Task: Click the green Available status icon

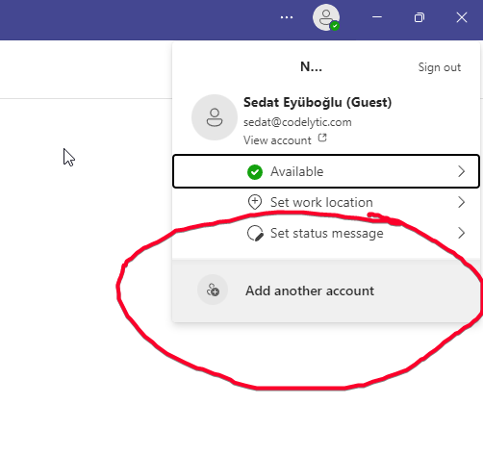Action: pyautogui.click(x=255, y=172)
